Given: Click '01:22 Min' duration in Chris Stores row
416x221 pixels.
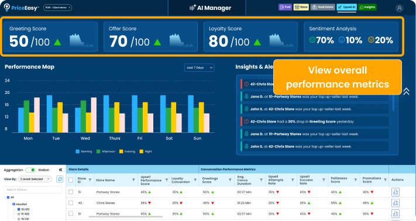Looking at the screenshot, I should [x=244, y=203].
